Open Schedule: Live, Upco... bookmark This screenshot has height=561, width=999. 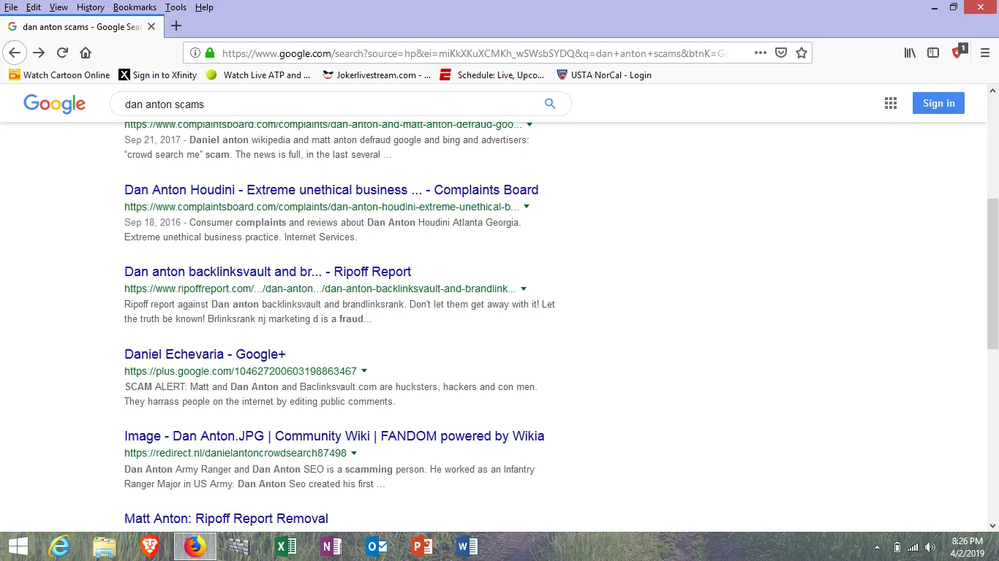click(492, 75)
